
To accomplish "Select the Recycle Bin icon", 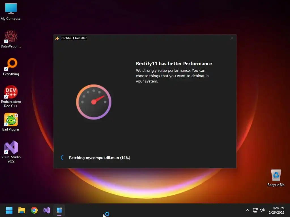I will [276, 178].
